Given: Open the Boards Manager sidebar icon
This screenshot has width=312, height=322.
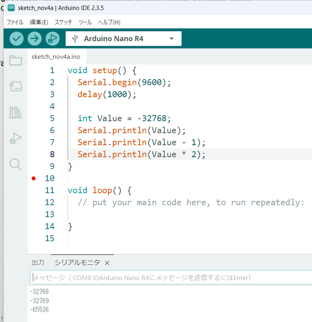Looking at the screenshot, I should (16, 86).
